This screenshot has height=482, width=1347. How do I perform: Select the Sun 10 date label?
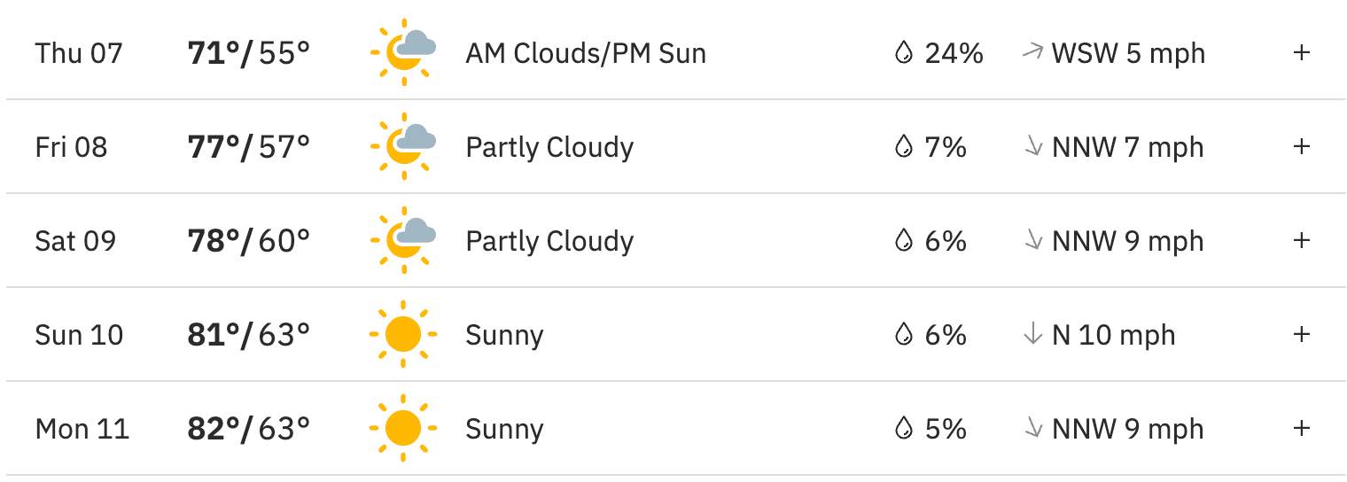79,335
